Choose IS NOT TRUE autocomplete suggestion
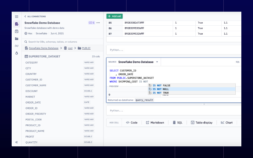Image resolution: width=253 pixels, height=158 pixels. click(192, 93)
